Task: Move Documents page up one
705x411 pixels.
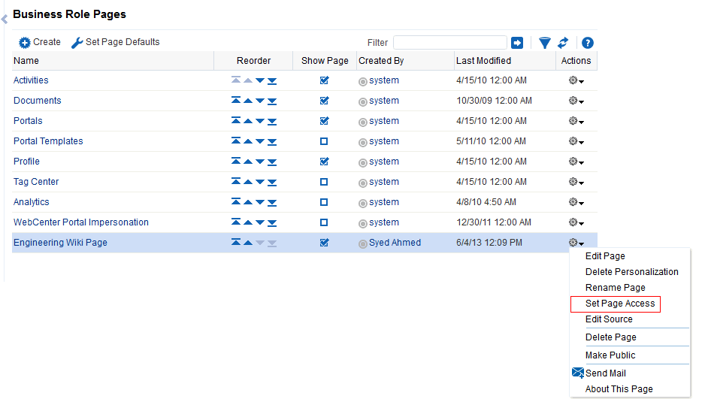Action: click(248, 101)
